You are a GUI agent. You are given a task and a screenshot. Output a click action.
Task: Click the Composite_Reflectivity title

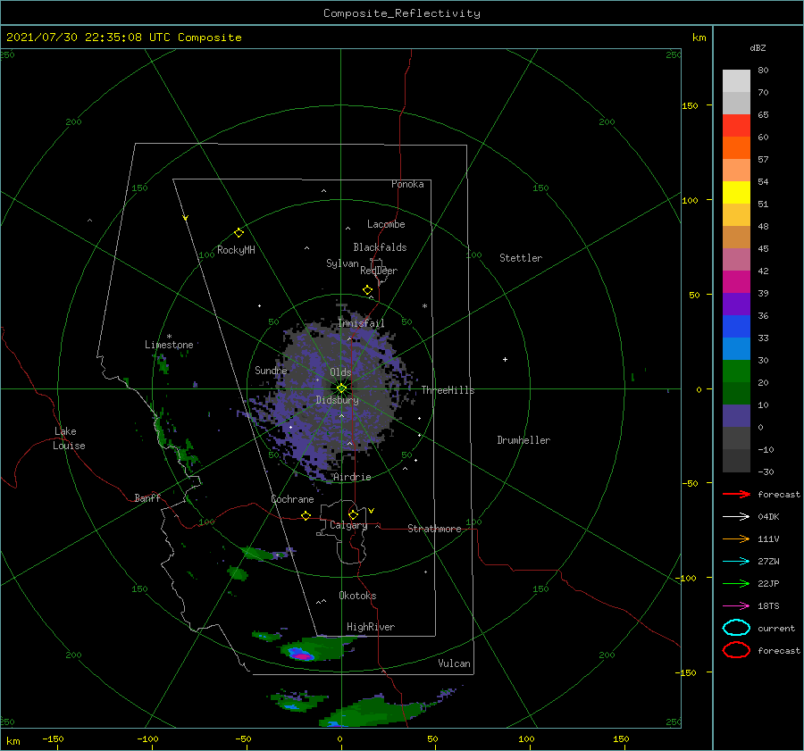(x=402, y=13)
